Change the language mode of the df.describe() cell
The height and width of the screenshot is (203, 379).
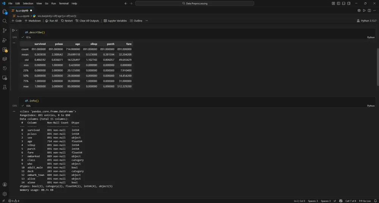point(371,37)
